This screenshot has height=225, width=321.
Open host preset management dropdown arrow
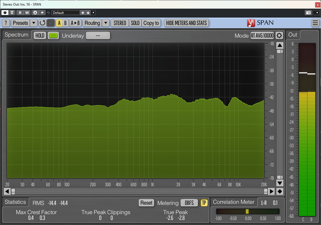[x=93, y=13]
